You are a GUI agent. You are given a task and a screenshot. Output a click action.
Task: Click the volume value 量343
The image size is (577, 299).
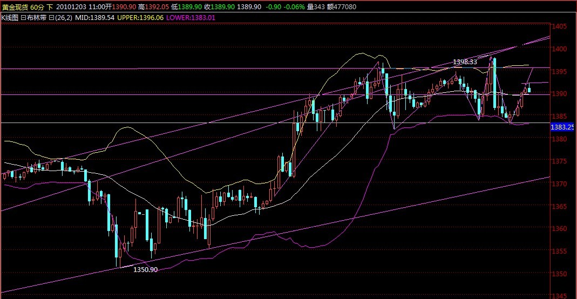[316, 7]
